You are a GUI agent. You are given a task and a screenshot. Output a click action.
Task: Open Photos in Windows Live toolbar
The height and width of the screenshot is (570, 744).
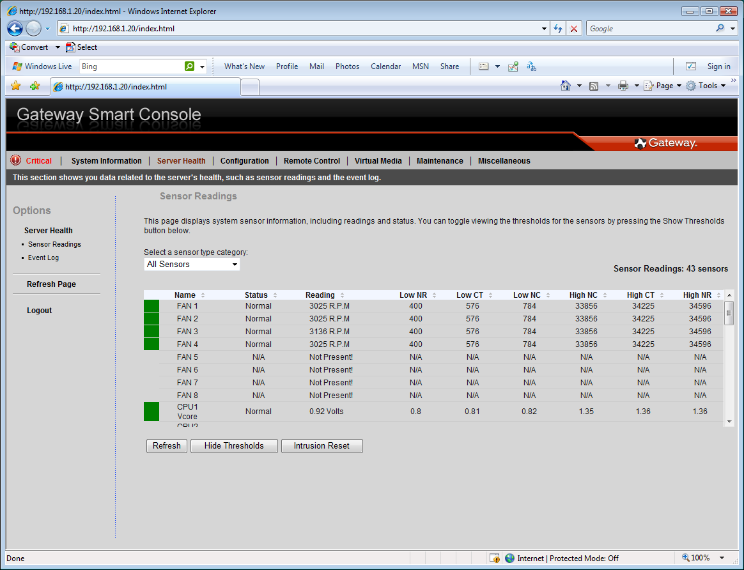coord(347,66)
